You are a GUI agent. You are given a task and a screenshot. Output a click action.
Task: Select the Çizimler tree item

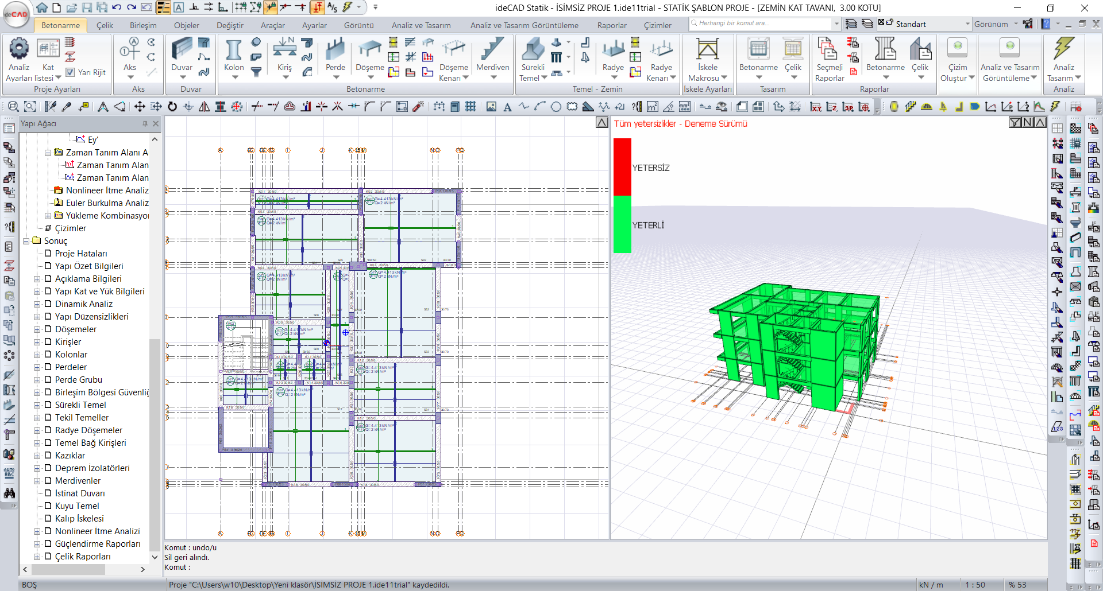[x=71, y=228]
